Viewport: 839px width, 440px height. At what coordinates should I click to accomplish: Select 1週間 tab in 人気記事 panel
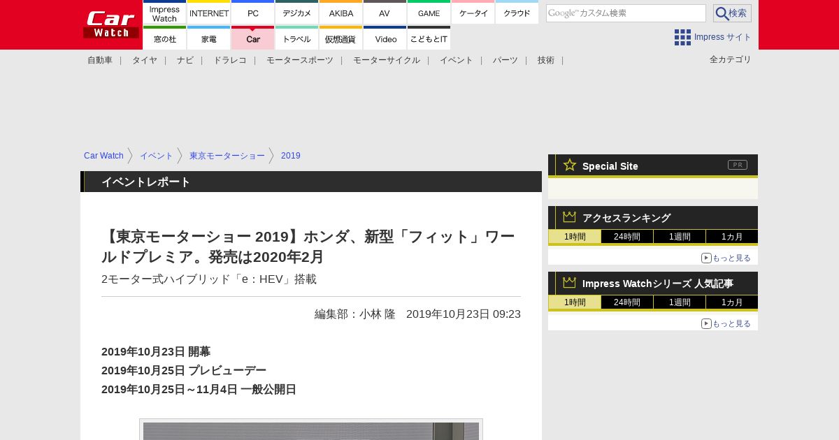(x=680, y=302)
